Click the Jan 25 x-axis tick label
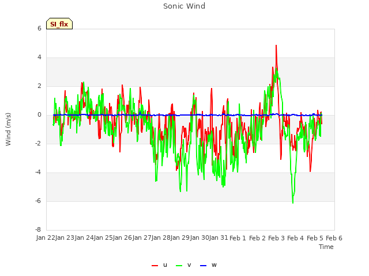 [x=103, y=237]
